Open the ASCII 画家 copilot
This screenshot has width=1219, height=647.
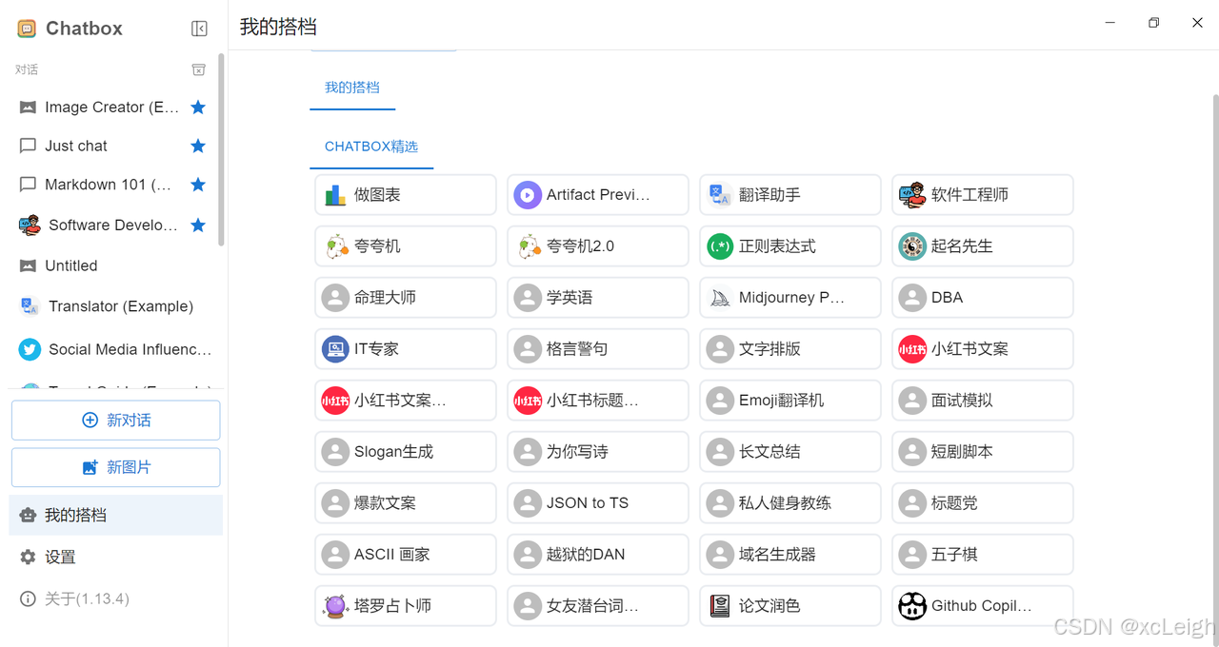(406, 555)
